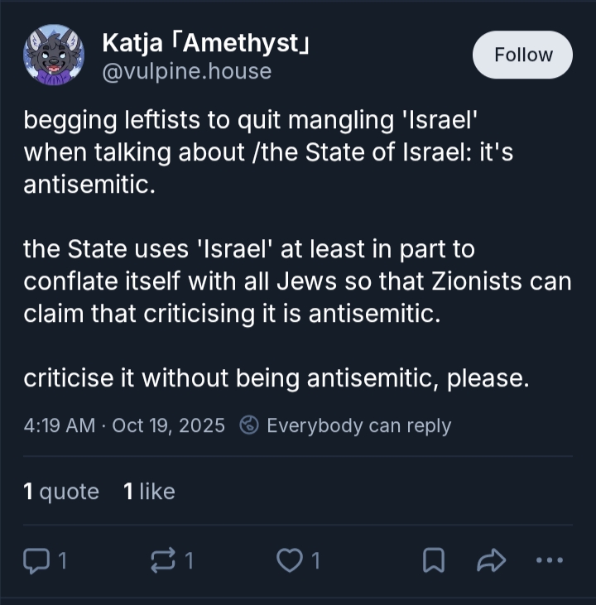Screen dimensions: 596x605
Task: Open Katja's fox avatar picture
Action: coord(55,55)
